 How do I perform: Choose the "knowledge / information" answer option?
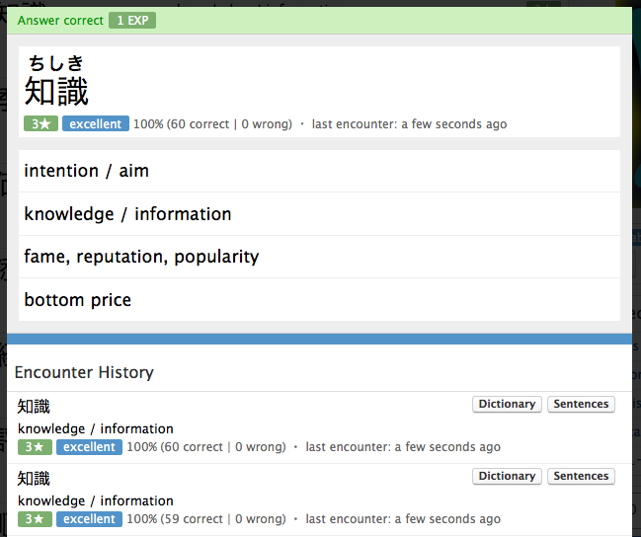[127, 214]
